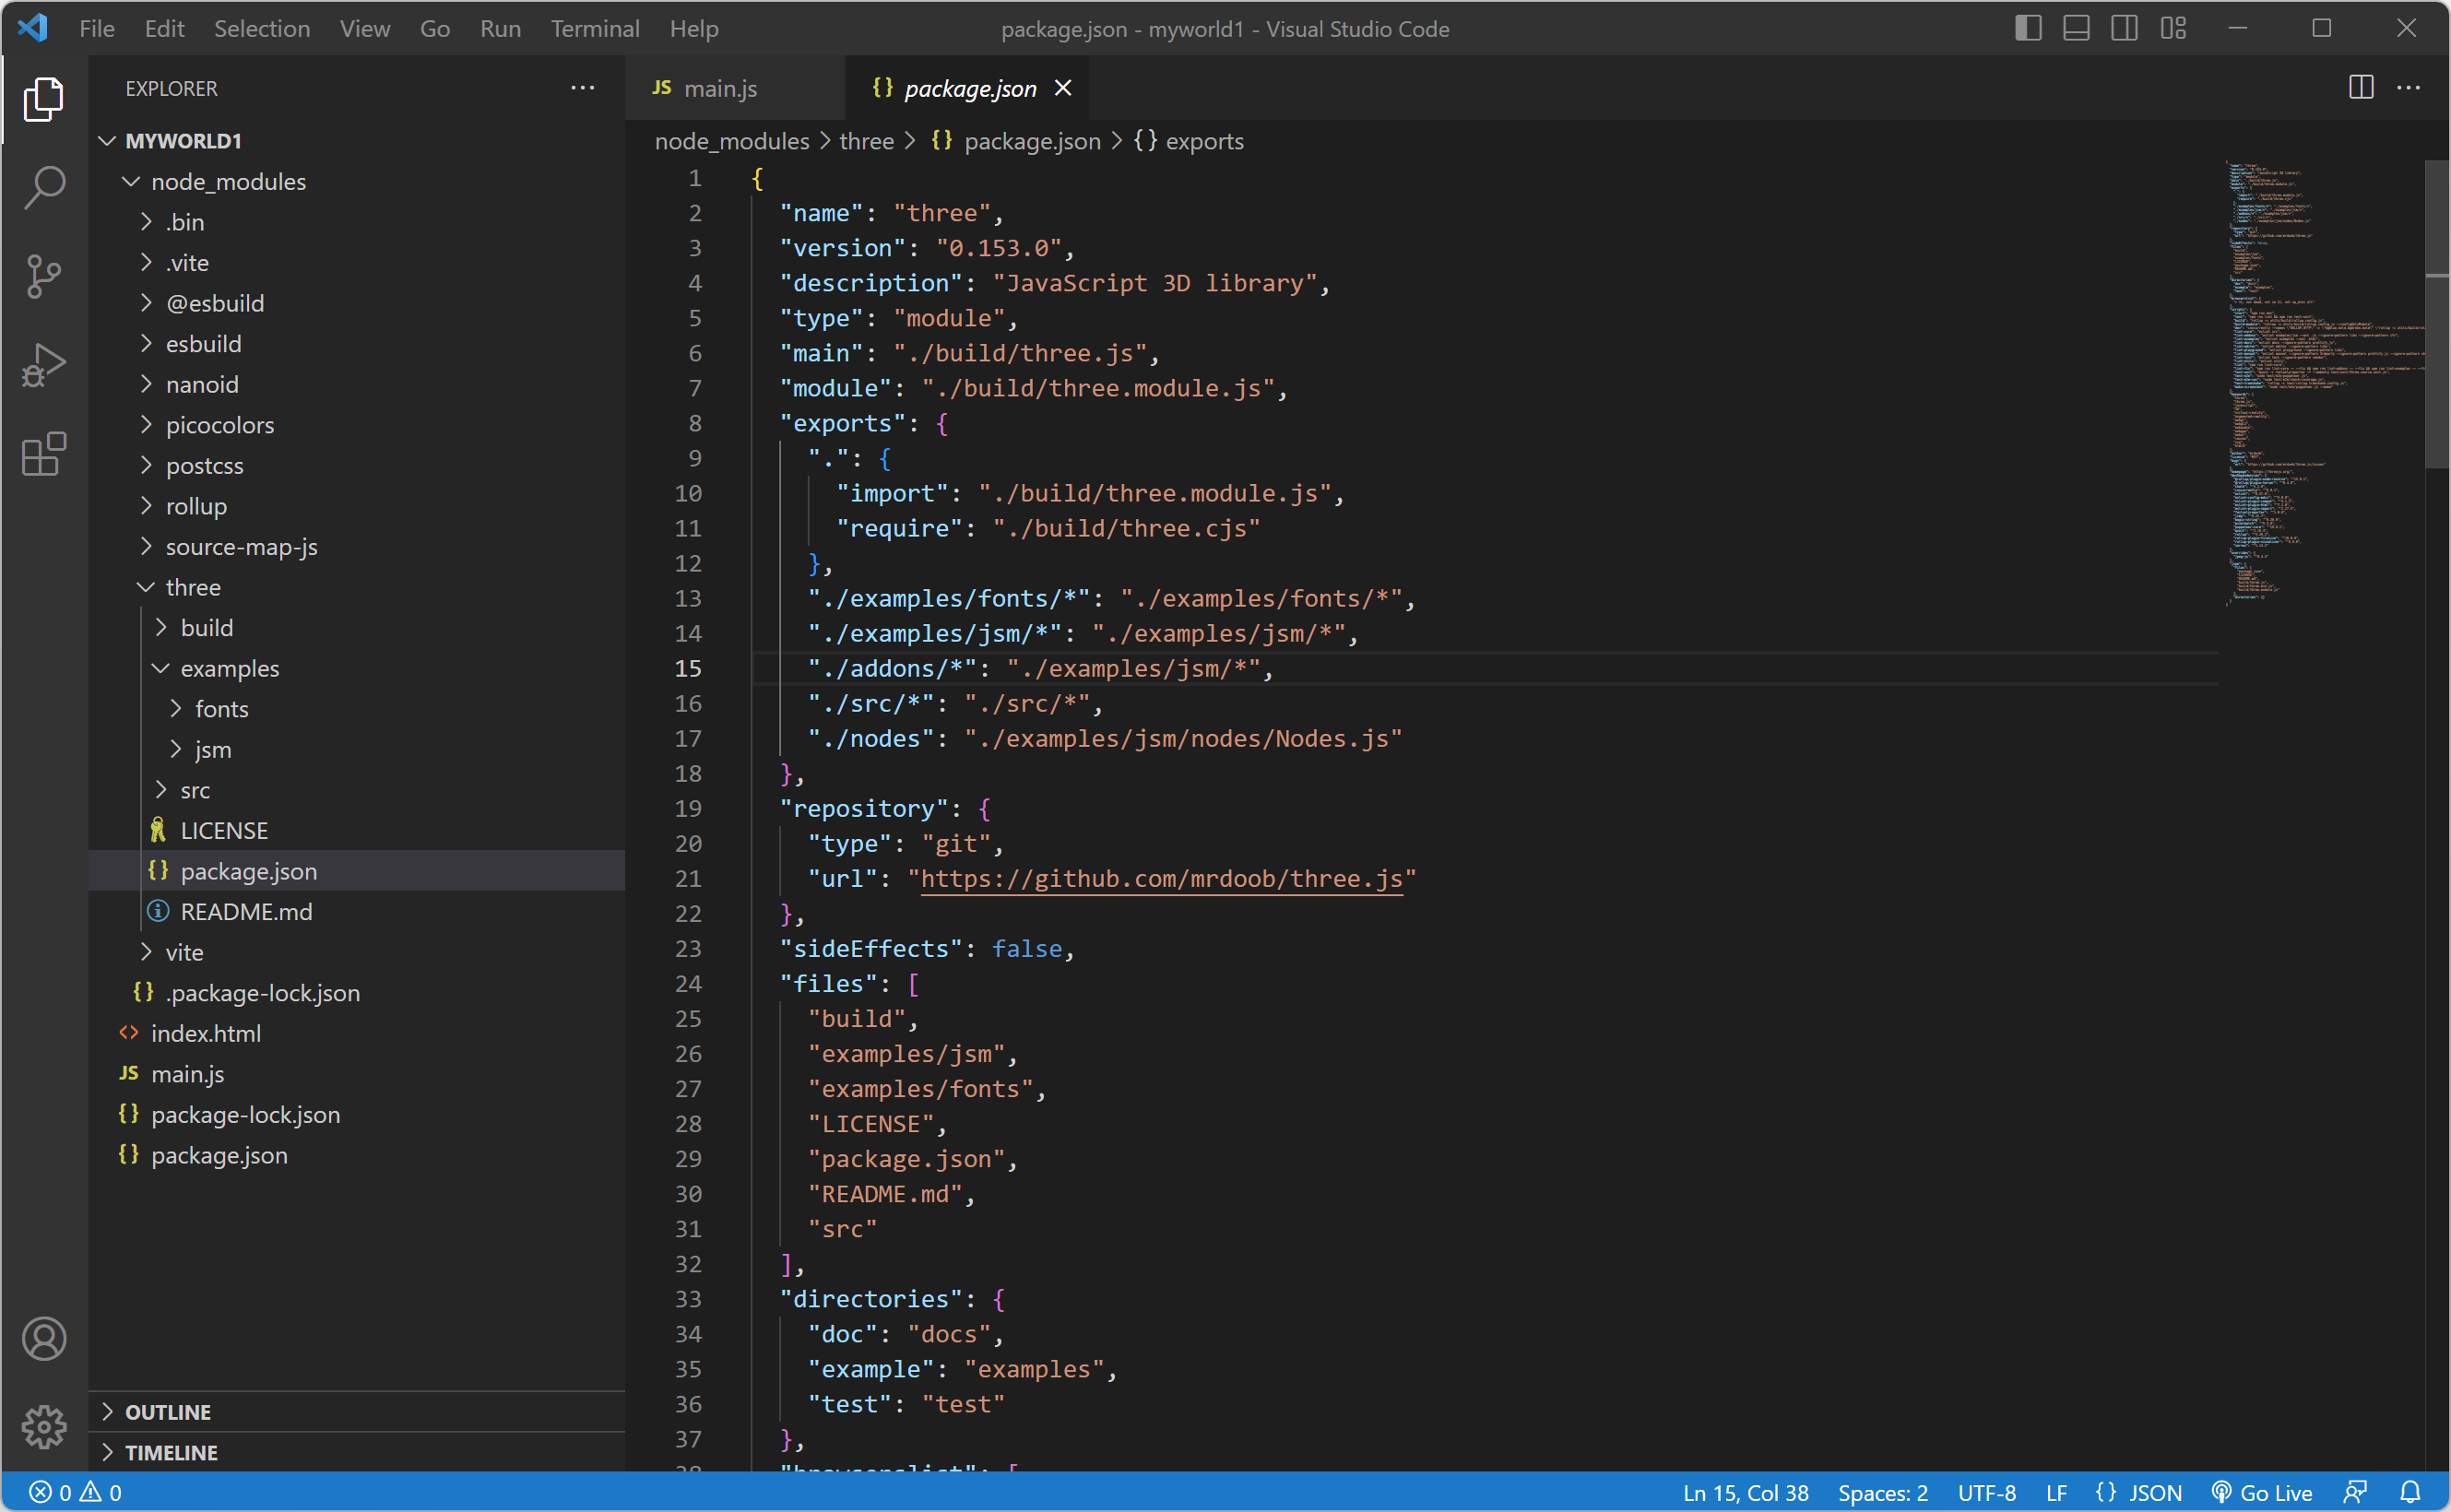Open the three.js GitHub URL link
The height and width of the screenshot is (1512, 2451).
point(1161,879)
